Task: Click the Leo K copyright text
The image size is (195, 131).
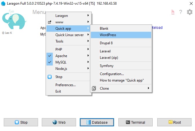Action: [x=7, y=33]
